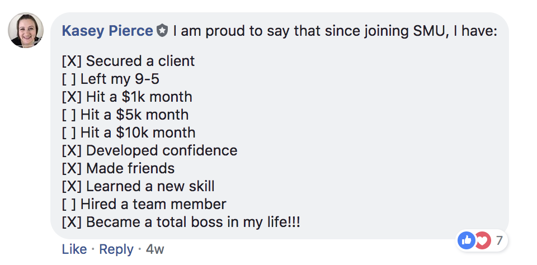
Task: Reply to Kasey Pierce's comment
Action: click(x=116, y=249)
